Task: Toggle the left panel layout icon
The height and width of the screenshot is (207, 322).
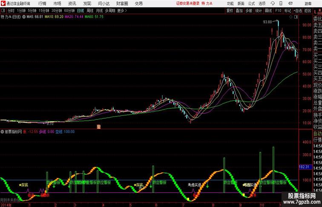Action: [x=3, y=11]
